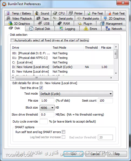131x161 pixels.
Task: Click the File size input field
Action: 47,101
